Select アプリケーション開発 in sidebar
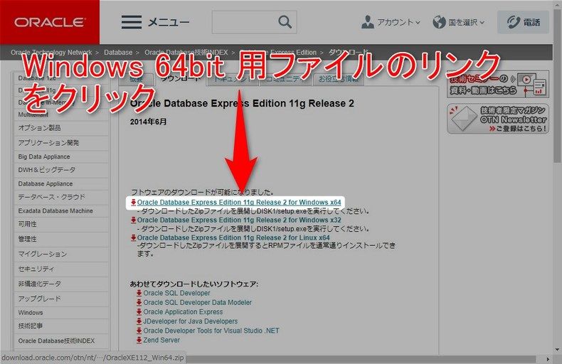Viewport: 562px width, 364px height. click(62, 143)
